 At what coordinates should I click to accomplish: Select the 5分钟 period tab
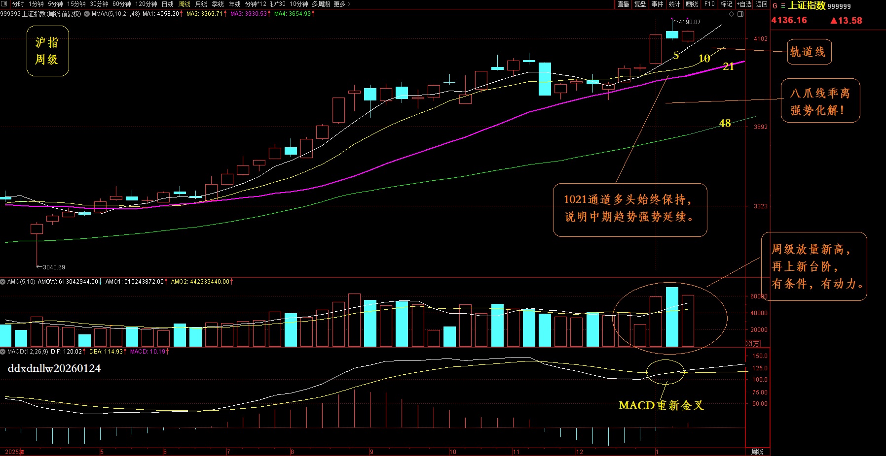point(55,4)
